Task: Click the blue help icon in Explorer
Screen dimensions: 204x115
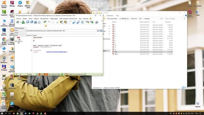Action: (x=186, y=16)
